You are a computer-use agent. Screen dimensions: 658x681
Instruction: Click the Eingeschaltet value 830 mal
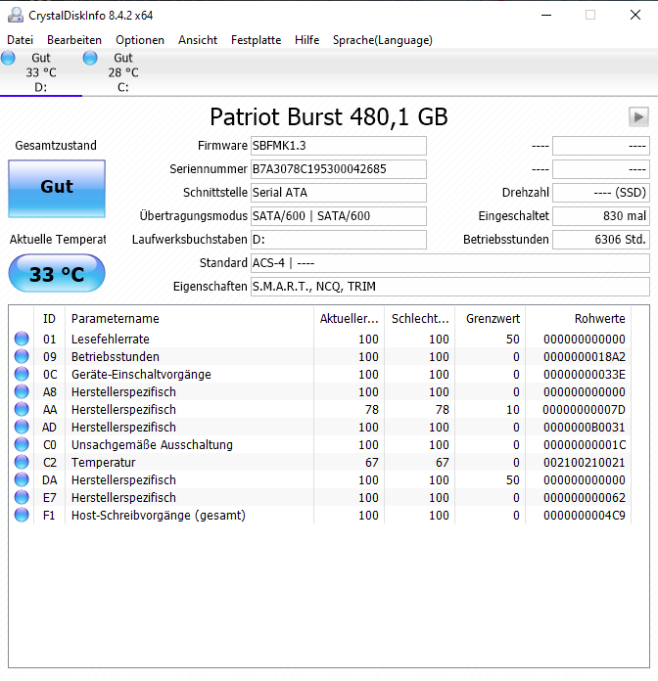coord(601,216)
